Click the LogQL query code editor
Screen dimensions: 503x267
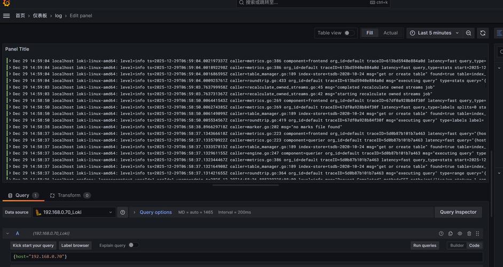pyautogui.click(x=246, y=257)
